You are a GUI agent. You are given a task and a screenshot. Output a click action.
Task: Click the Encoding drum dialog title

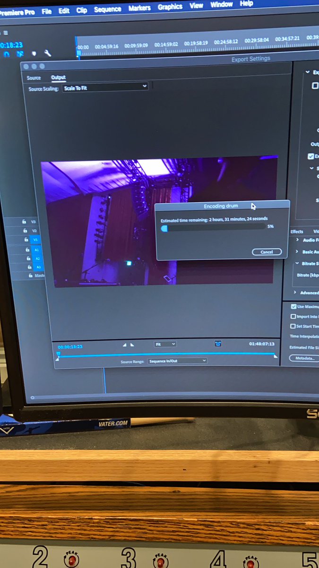pos(221,206)
